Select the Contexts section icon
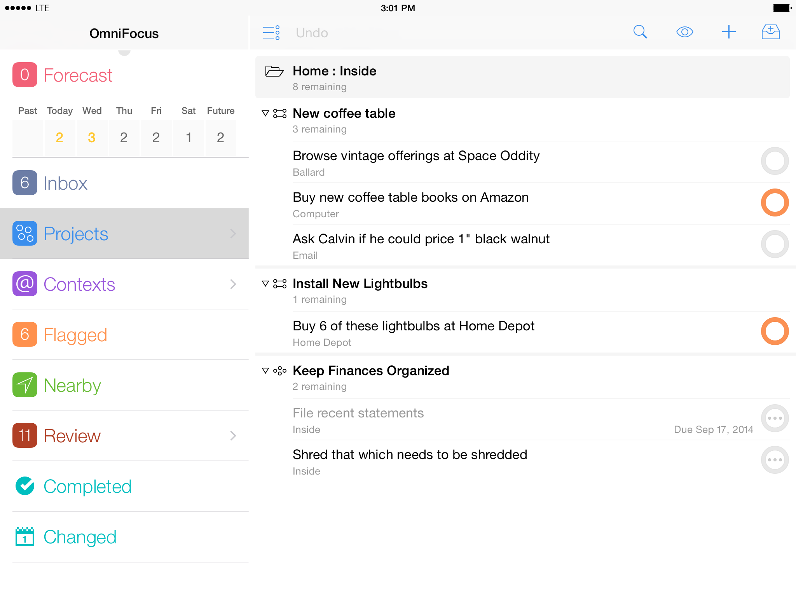 pyautogui.click(x=24, y=283)
